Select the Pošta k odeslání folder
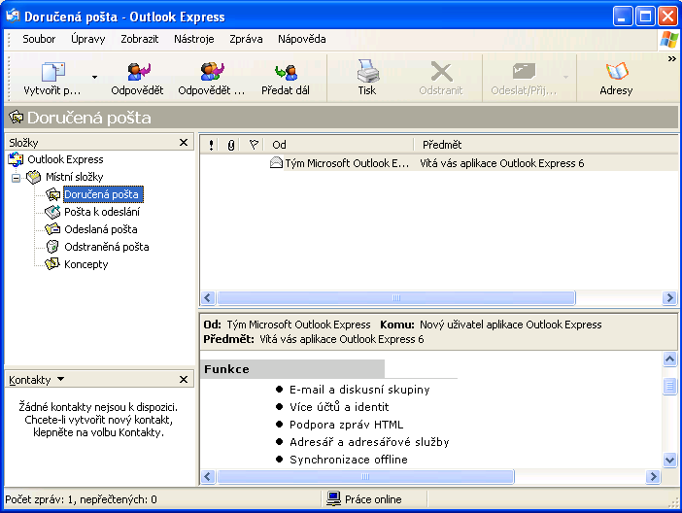The image size is (682, 513). click(102, 212)
